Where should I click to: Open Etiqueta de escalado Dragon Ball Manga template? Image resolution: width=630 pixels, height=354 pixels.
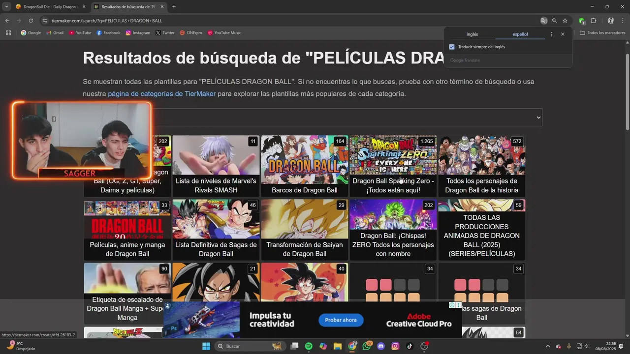[x=127, y=293]
